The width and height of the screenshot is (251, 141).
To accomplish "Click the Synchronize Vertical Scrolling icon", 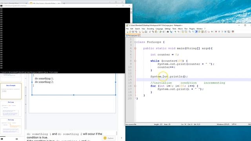I will 182,32.
